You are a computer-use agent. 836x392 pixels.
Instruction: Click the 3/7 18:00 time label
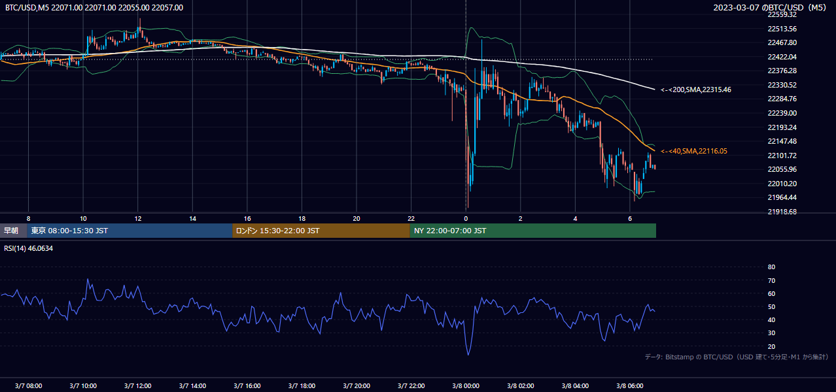pos(302,386)
